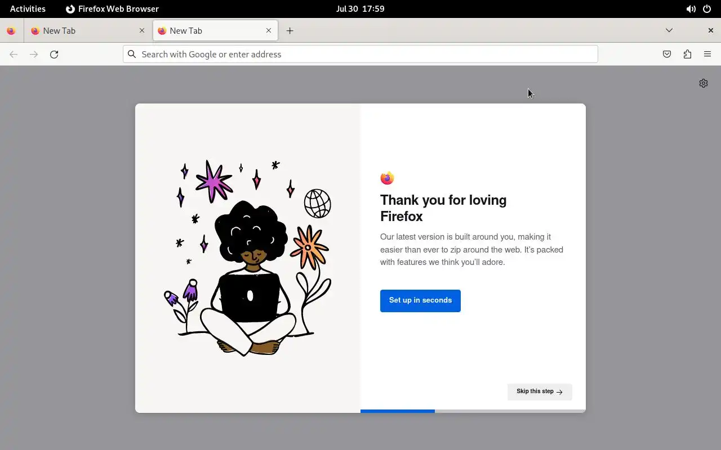Open new tab personalize gear settings
This screenshot has height=450, width=721.
coord(704,83)
